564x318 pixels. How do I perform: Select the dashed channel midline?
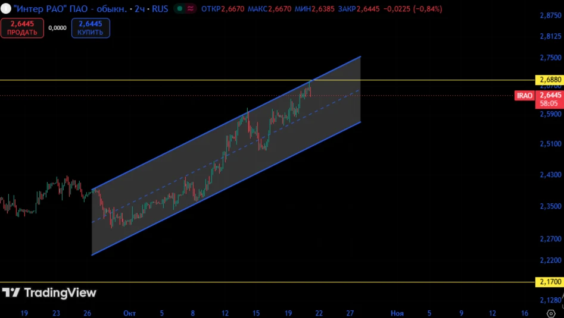(x=226, y=156)
